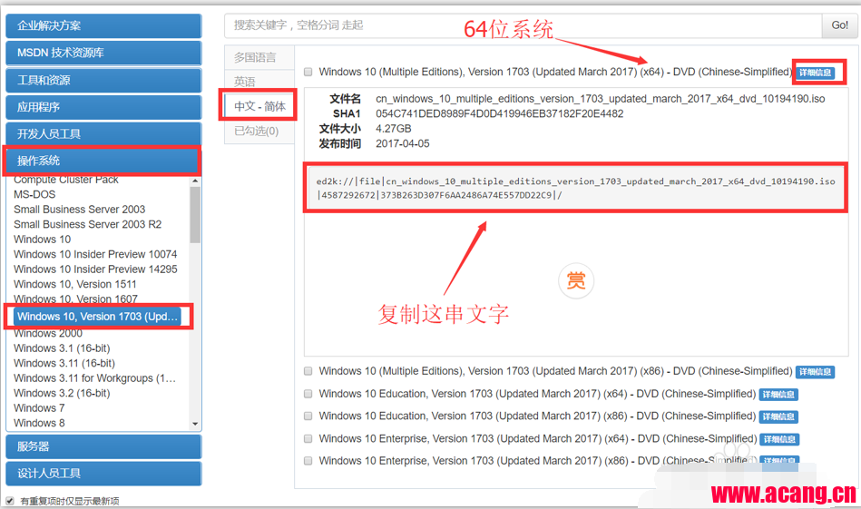Collapse 操作系统 category

103,161
